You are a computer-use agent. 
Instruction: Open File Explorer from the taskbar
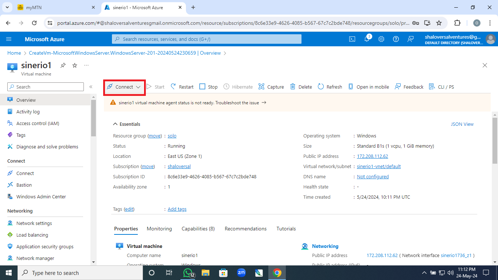[x=206, y=273]
